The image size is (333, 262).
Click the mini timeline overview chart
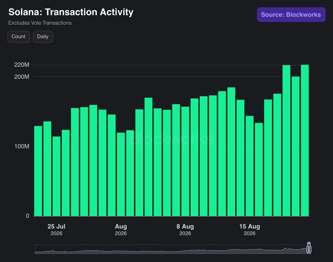click(x=171, y=249)
